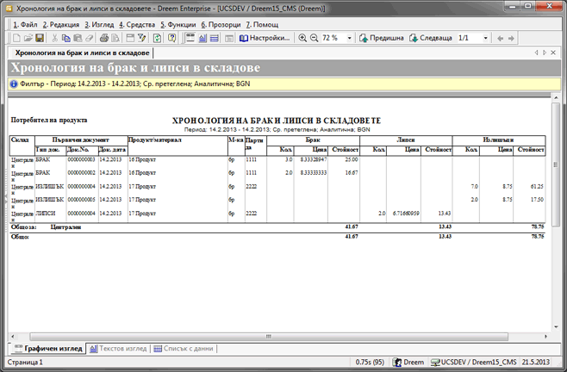
Task: Click the Print preview icon
Action: click(x=115, y=38)
